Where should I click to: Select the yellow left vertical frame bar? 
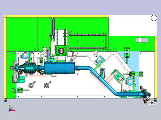point(5,57)
